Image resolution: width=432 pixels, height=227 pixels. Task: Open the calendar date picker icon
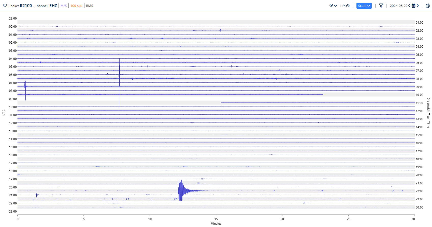pyautogui.click(x=413, y=6)
